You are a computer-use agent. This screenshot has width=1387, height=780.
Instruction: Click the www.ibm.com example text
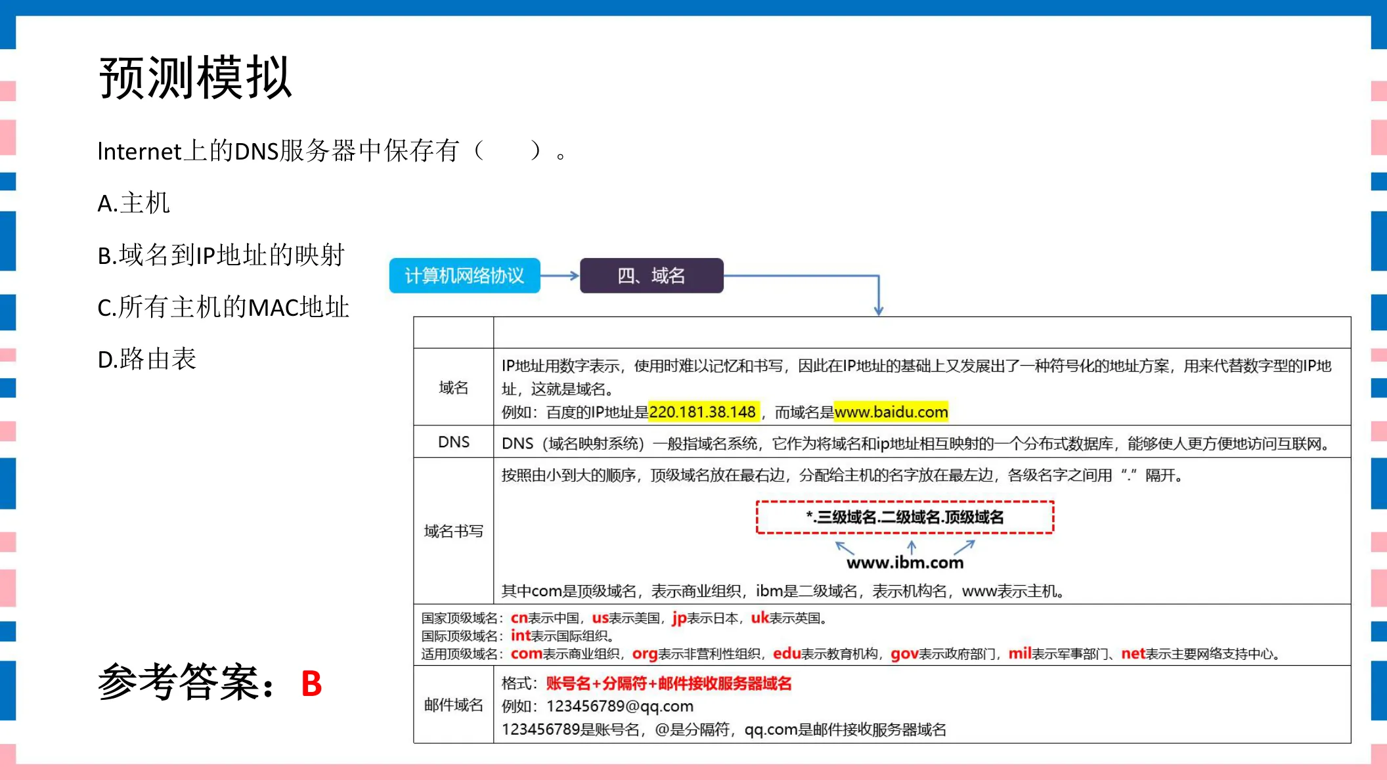click(905, 563)
